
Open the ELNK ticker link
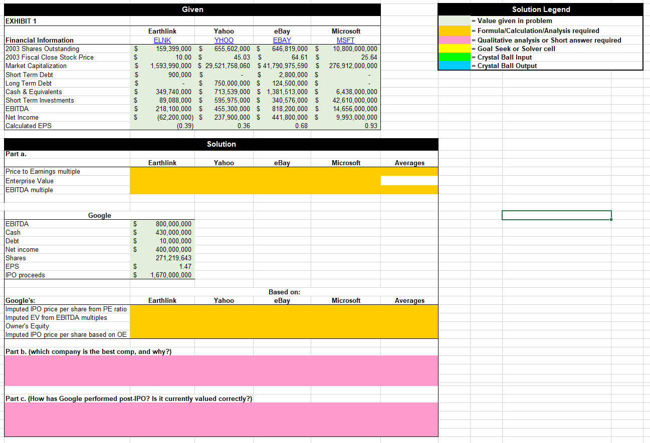162,40
